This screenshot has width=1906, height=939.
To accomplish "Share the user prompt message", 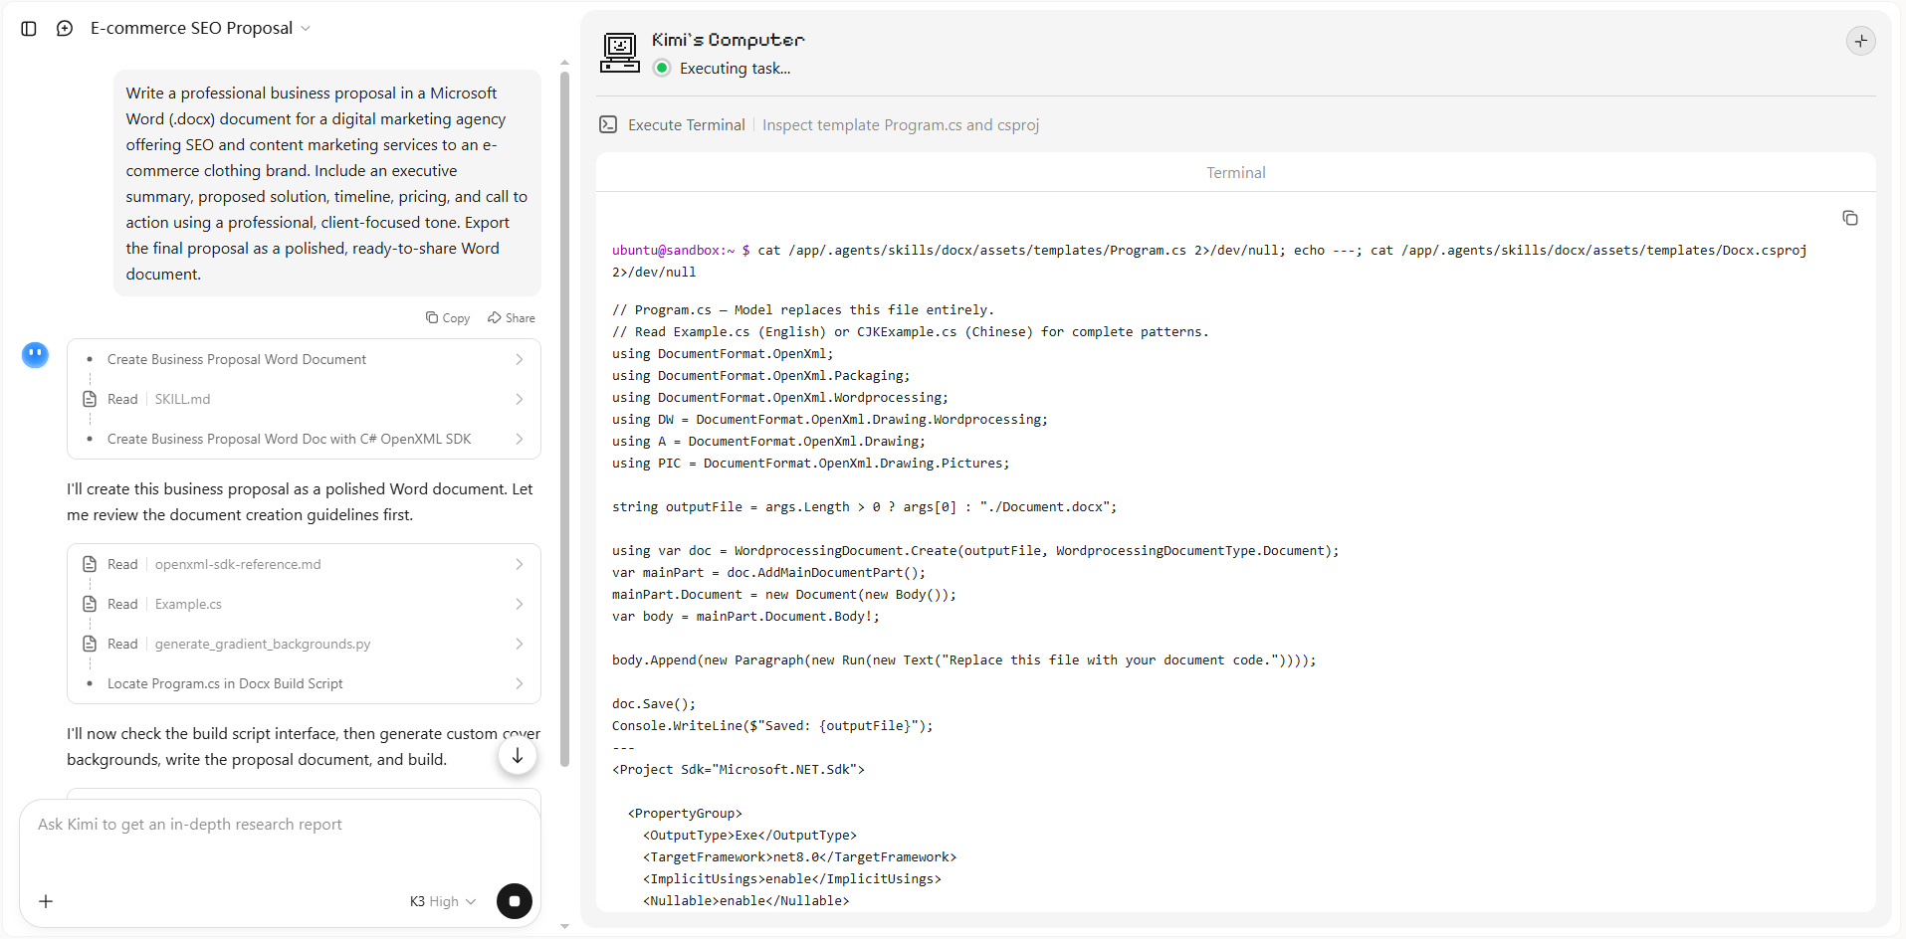I will coord(512,318).
